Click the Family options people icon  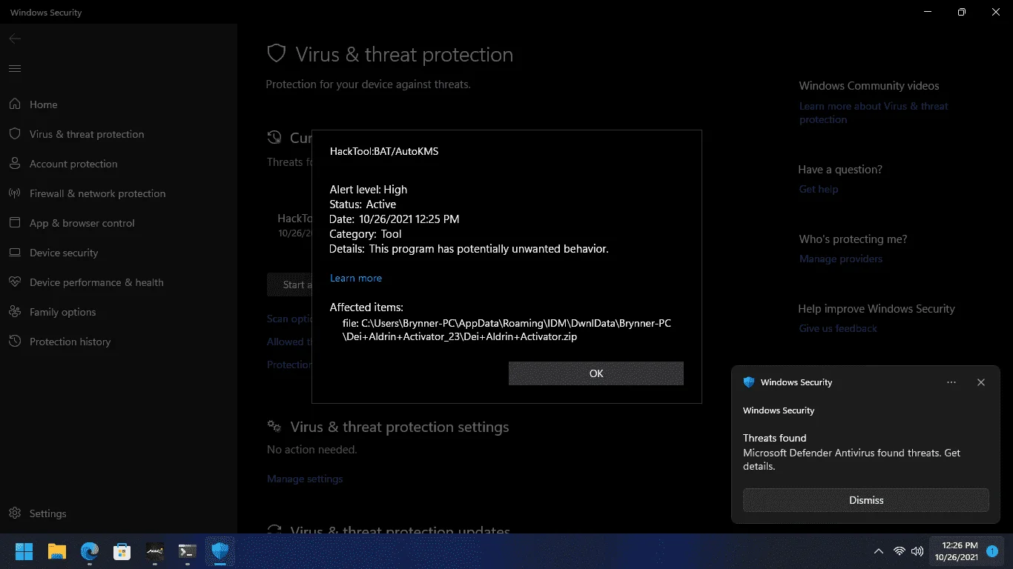pyautogui.click(x=15, y=312)
